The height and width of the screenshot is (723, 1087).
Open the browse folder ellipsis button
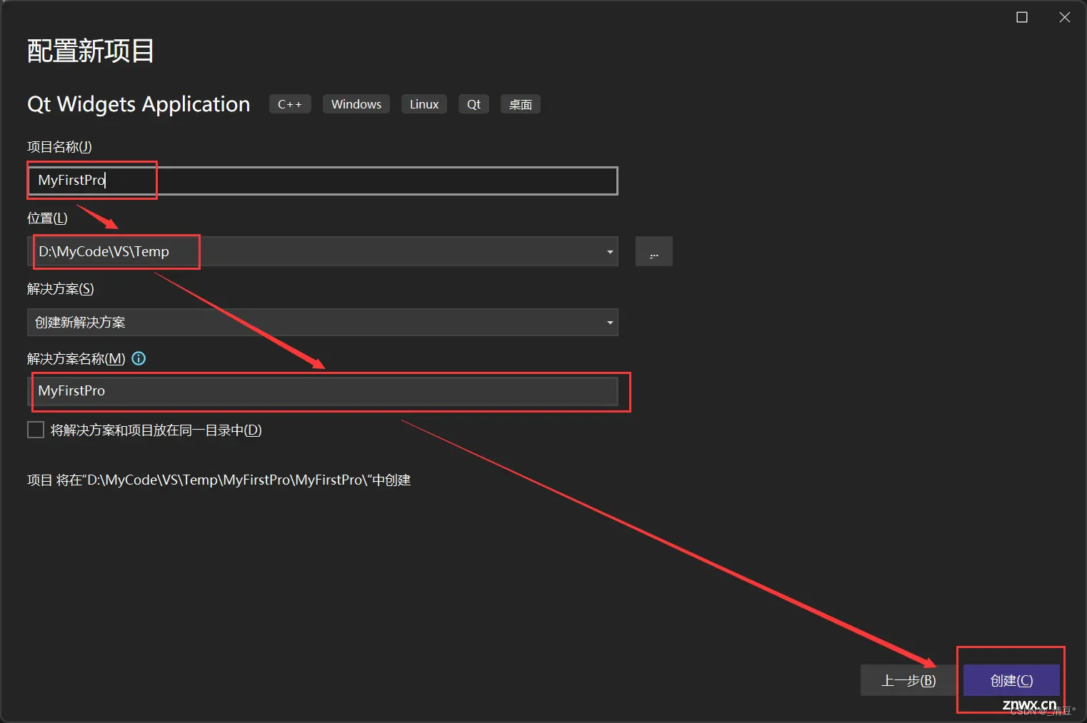[654, 251]
